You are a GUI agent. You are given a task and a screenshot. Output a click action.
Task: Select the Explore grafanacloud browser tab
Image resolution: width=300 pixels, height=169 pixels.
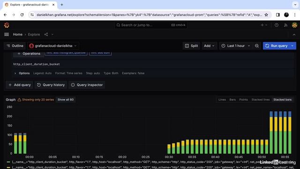[x=30, y=5]
